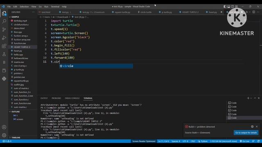
Task: Click the UTF-8 encoding in status bar
Action: click(185, 141)
